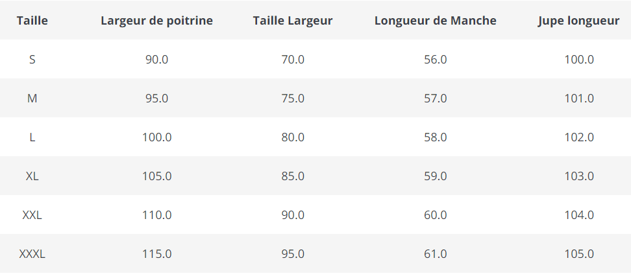Click chest width value 100.0
The image size is (631, 278).
(x=156, y=137)
